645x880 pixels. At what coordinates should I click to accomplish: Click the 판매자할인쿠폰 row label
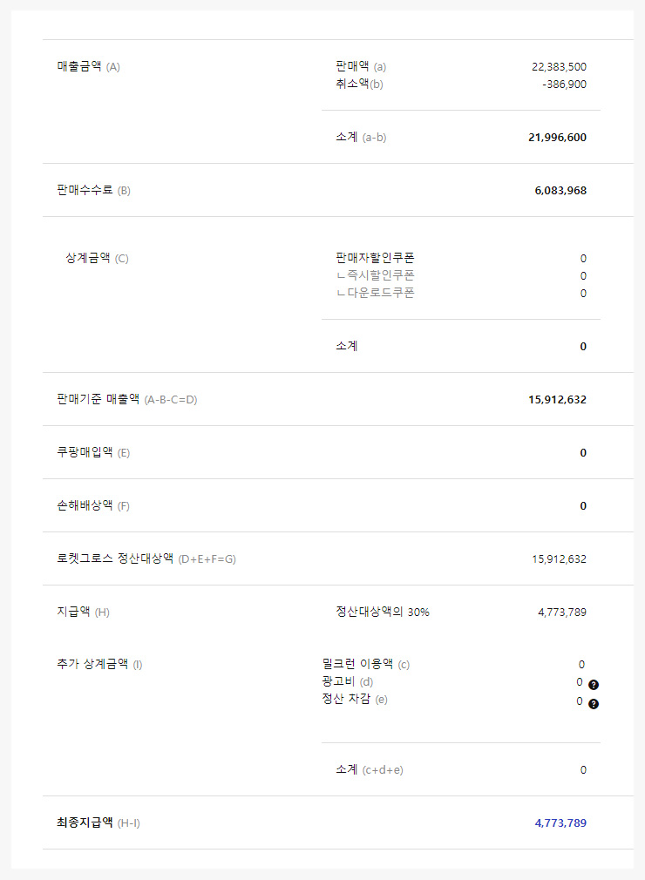[x=375, y=258]
